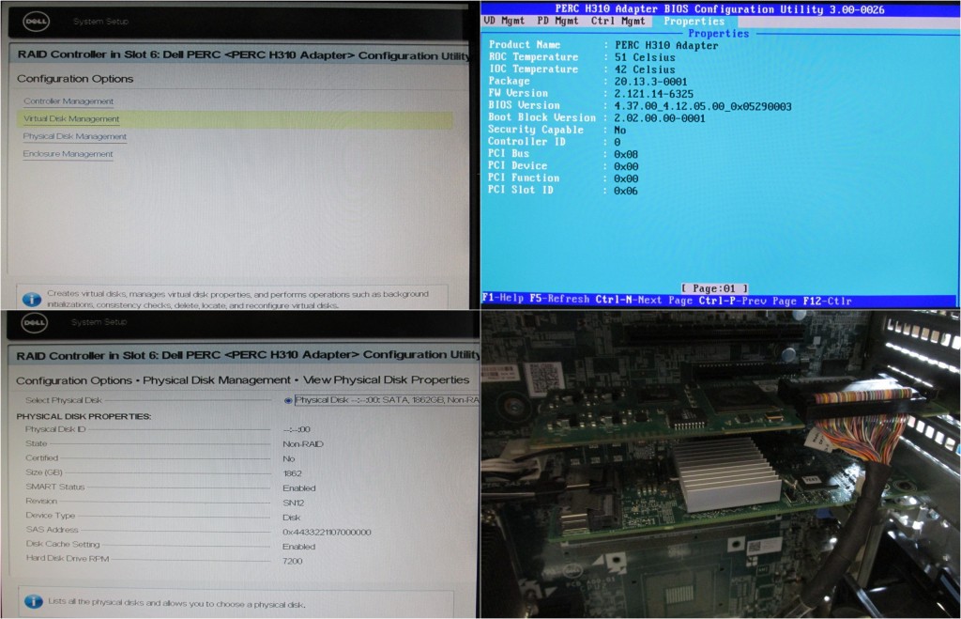Click the 'View Physical Disk Properties' breadcrumb text
This screenshot has width=961, height=619.
coord(386,379)
